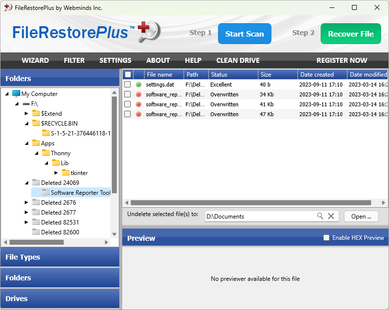Click the magnifier search icon in destination field
The height and width of the screenshot is (310, 389).
[320, 216]
